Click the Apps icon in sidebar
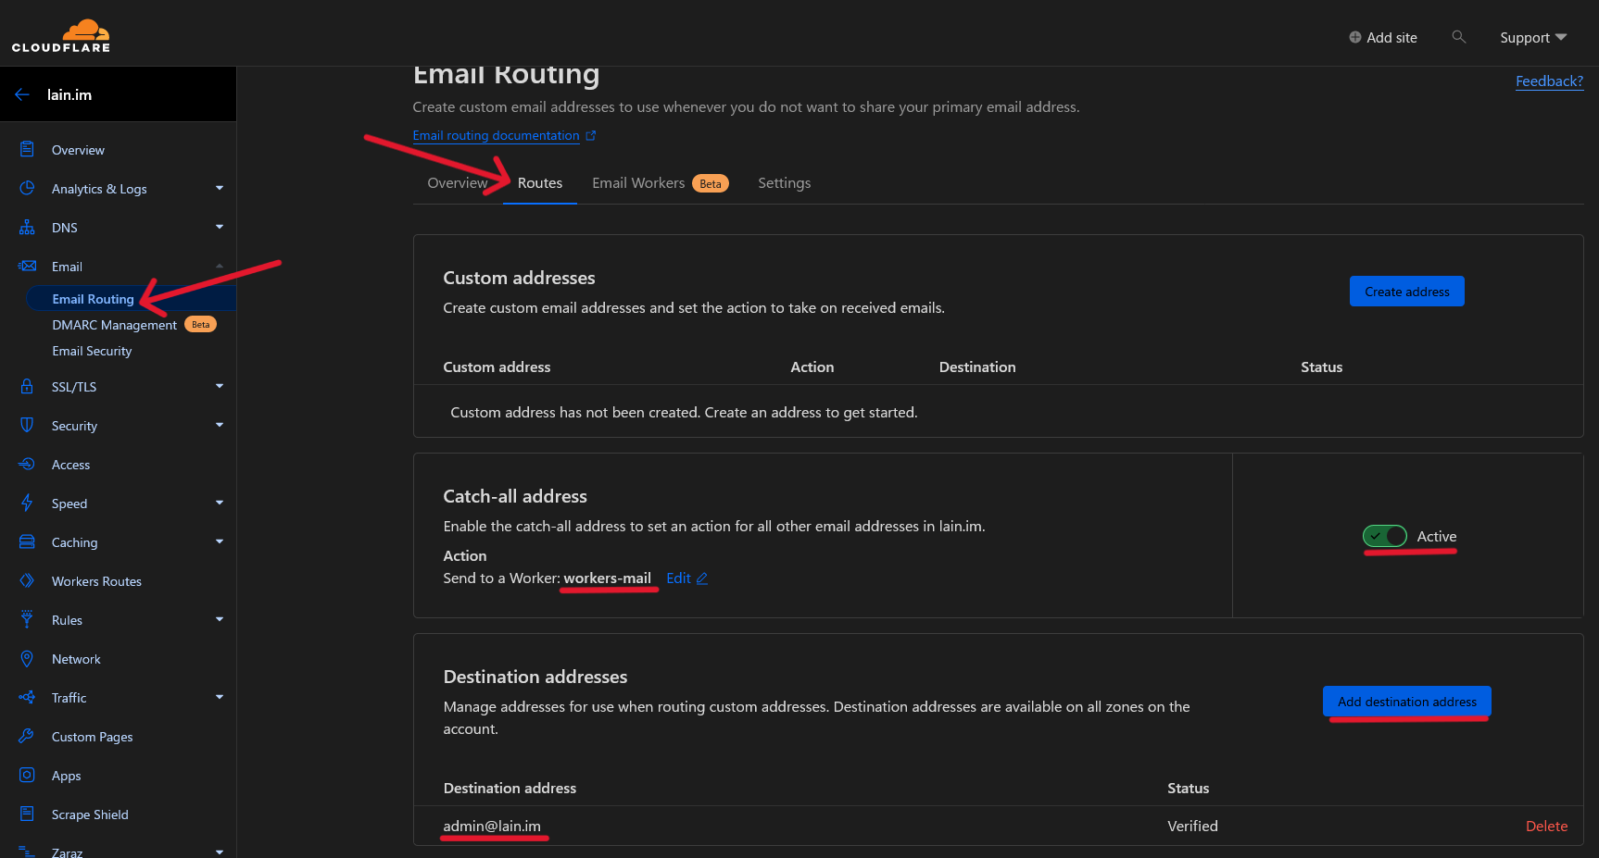Screen dimensions: 1599x858 (x=27, y=775)
